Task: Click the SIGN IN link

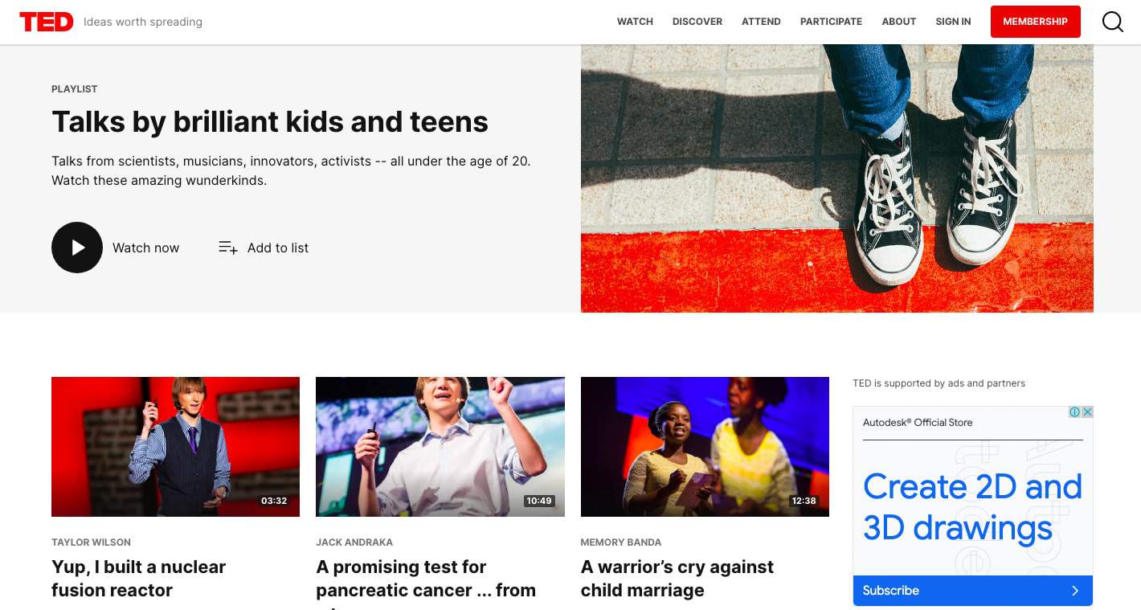Action: 953,22
